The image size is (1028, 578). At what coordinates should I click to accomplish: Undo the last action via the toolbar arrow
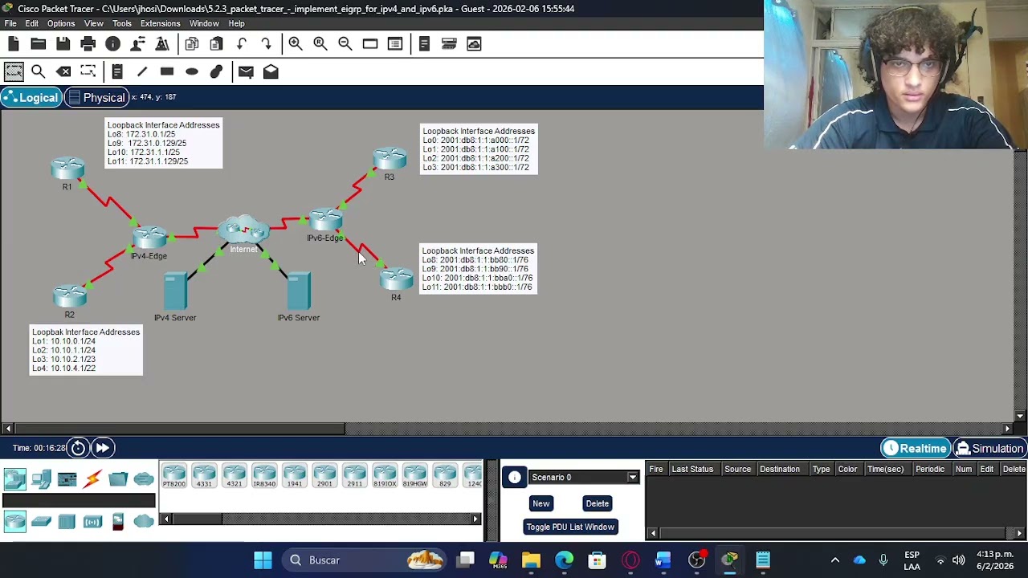[241, 44]
